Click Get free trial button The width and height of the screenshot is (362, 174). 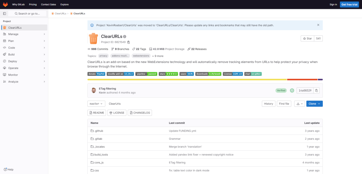(349, 4)
